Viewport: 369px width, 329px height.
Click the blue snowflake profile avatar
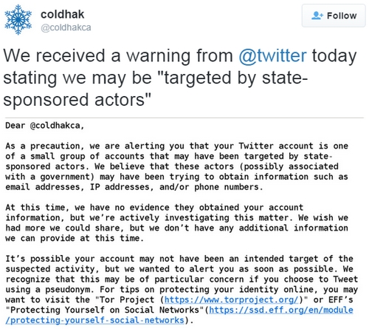(18, 19)
